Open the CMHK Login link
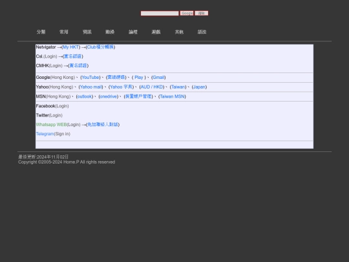 tap(49, 66)
